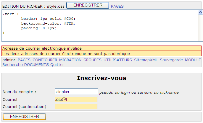Open DOCUMENTS from the admin menu
This screenshot has width=203, height=123.
point(36,64)
